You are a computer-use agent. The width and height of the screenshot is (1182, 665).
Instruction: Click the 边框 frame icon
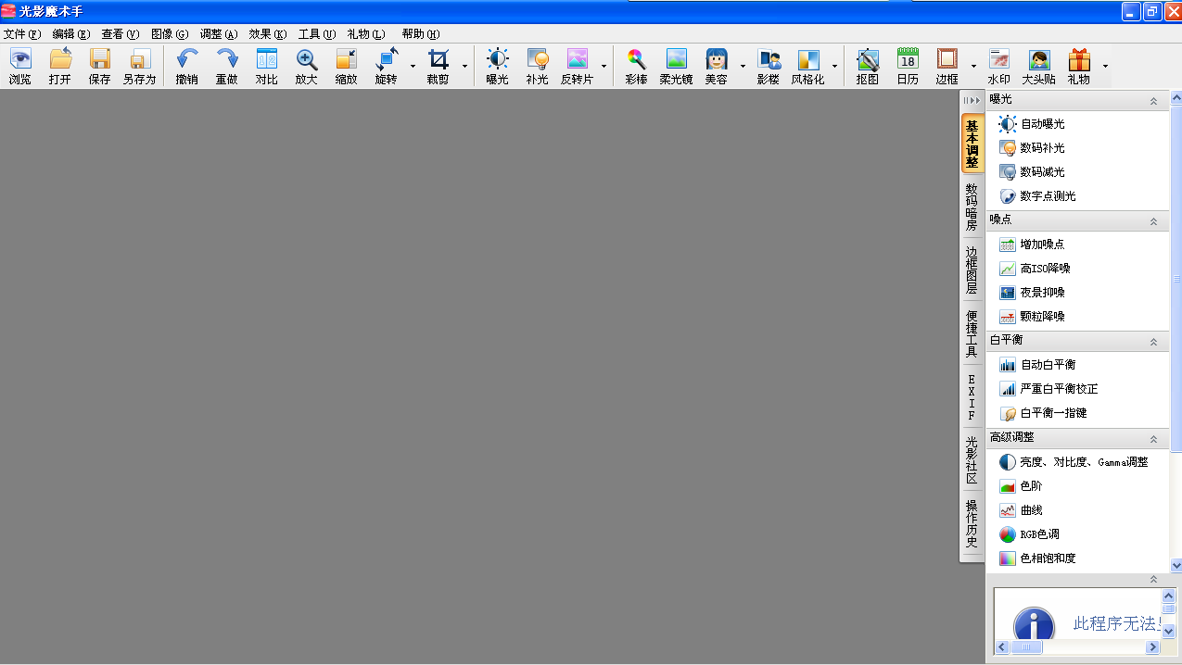click(x=947, y=67)
